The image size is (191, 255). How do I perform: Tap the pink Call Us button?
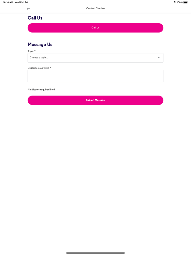pyautogui.click(x=95, y=28)
